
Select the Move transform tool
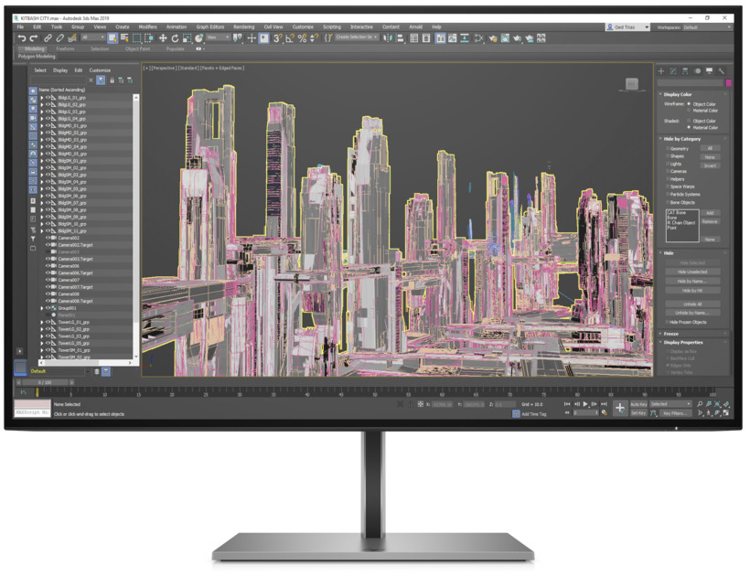coord(163,38)
